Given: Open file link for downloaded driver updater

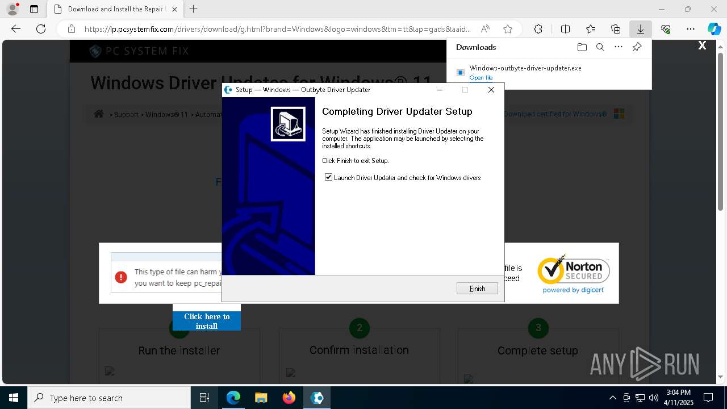Looking at the screenshot, I should coord(481,78).
